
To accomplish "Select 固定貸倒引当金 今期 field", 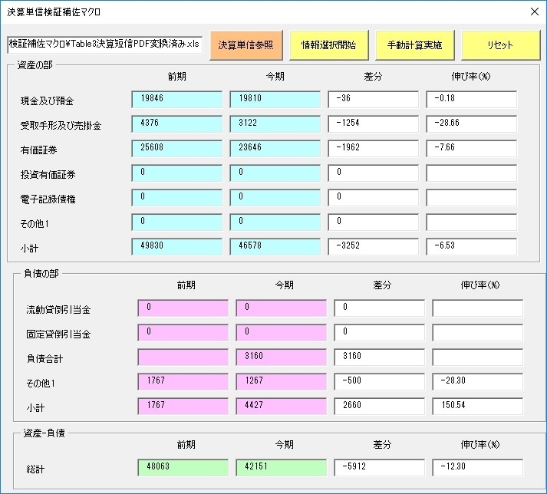I will pyautogui.click(x=282, y=333).
